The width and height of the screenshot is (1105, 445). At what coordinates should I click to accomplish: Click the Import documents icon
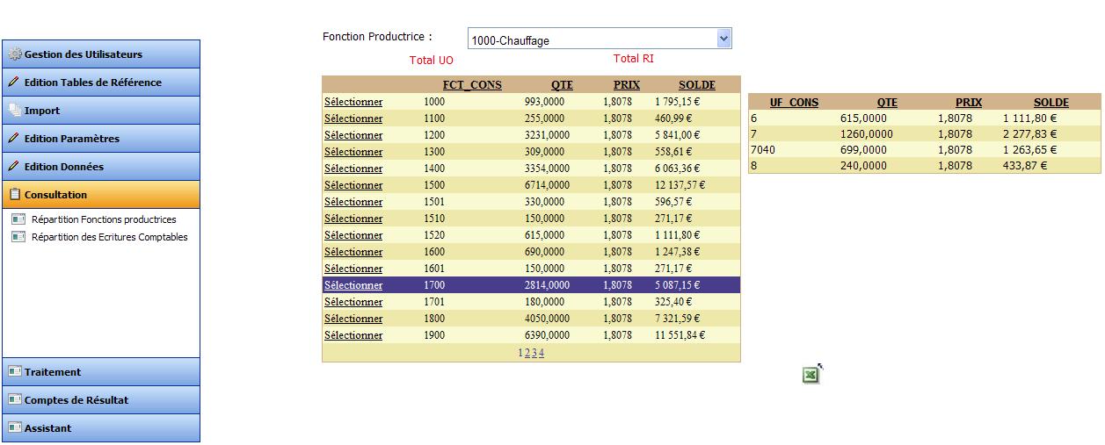point(14,111)
